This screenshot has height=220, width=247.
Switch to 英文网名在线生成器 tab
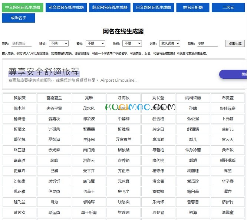66,7
